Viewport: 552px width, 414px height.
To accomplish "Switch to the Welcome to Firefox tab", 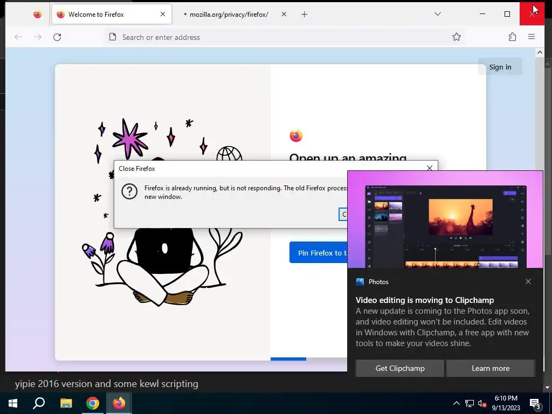I will 112,15.
